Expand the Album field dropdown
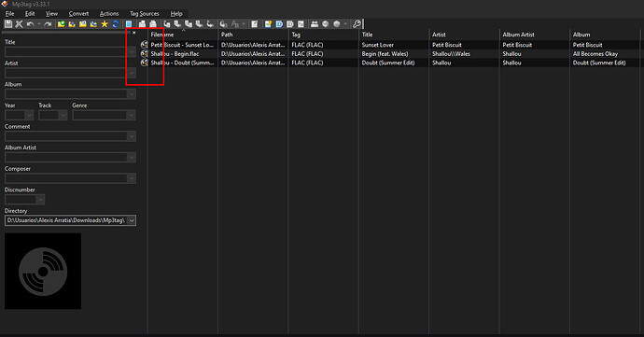Screen dimensions: 644x337 pos(132,94)
